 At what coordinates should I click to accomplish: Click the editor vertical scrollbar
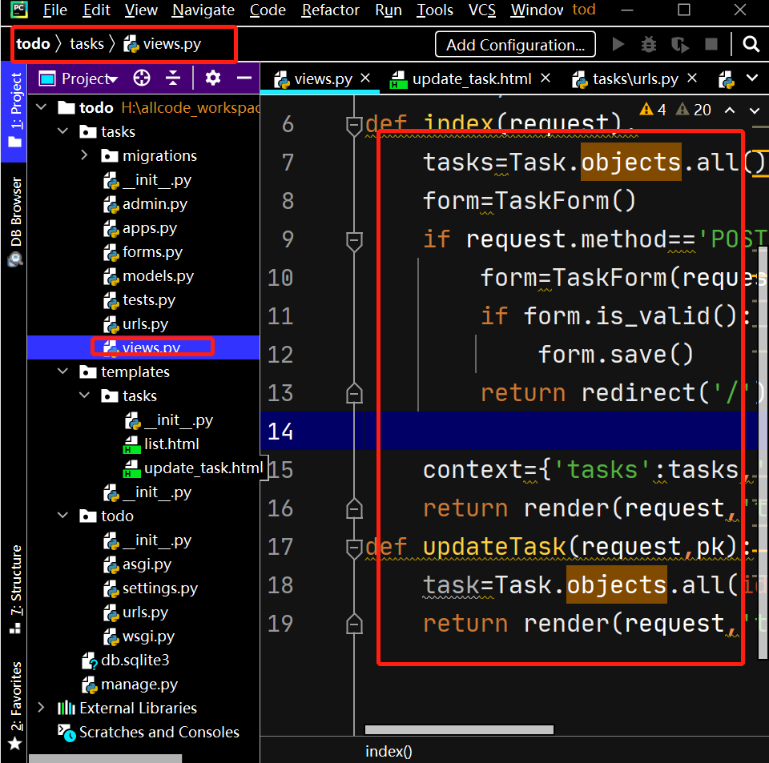click(x=763, y=451)
